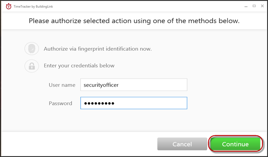The width and height of the screenshot is (268, 157).
Task: Click the TimeTracker stopwatch logo icon
Action: pos(9,7)
